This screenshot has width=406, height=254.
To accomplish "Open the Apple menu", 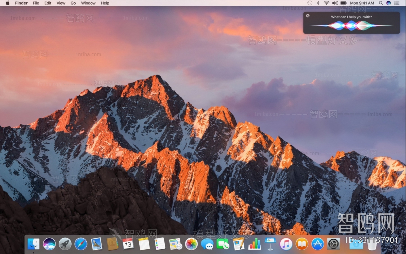I will pyautogui.click(x=7, y=3).
